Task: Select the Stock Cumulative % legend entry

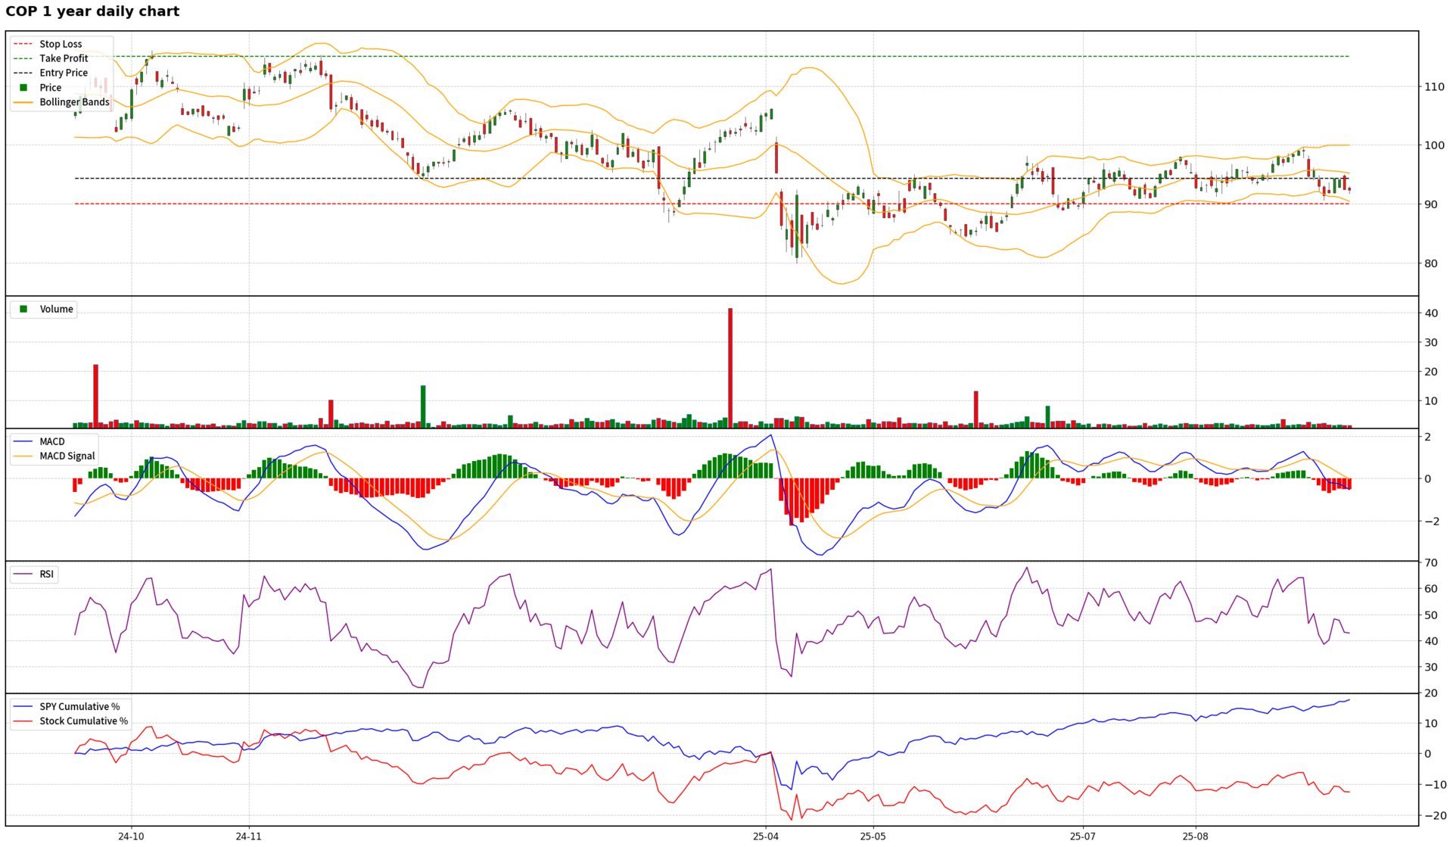Action: point(83,721)
